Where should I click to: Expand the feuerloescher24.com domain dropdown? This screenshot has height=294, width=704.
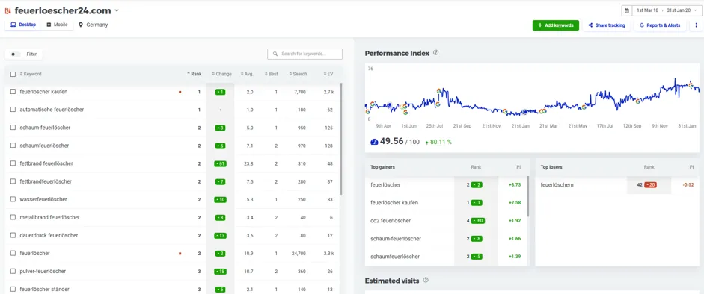pos(117,10)
